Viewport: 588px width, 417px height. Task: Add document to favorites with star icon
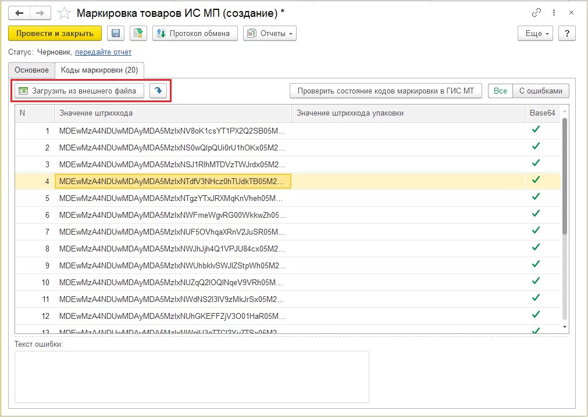tap(65, 13)
